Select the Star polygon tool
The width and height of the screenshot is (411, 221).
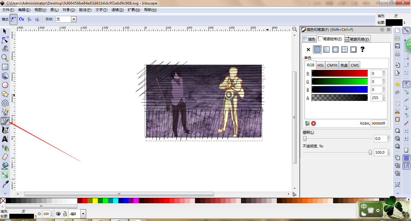coord(5,94)
